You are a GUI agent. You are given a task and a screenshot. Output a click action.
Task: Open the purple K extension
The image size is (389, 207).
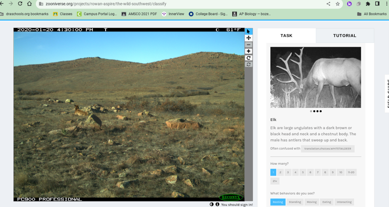pos(349,4)
